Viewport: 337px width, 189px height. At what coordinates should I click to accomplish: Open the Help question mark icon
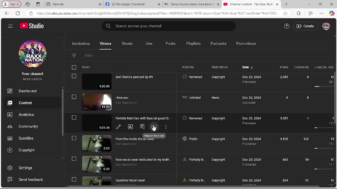286,26
